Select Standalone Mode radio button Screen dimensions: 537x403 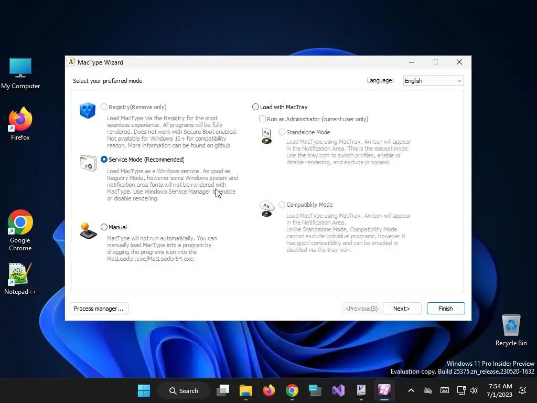[282, 132]
